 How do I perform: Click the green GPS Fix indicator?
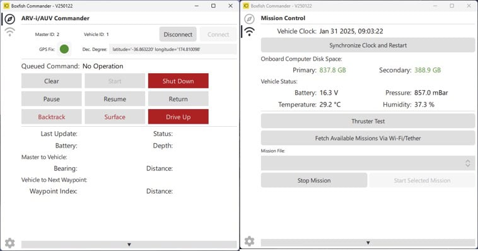coord(64,49)
